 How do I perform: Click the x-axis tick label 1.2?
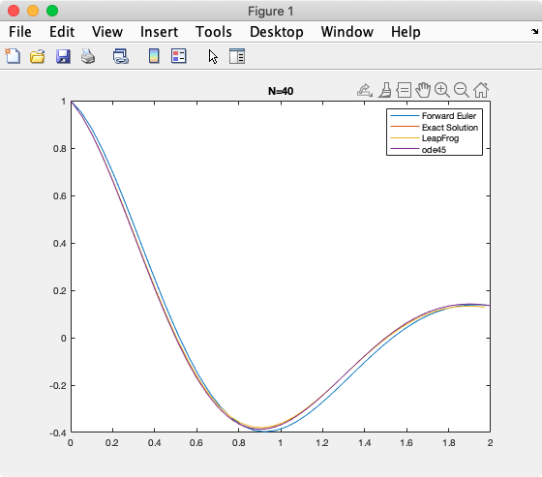click(322, 443)
